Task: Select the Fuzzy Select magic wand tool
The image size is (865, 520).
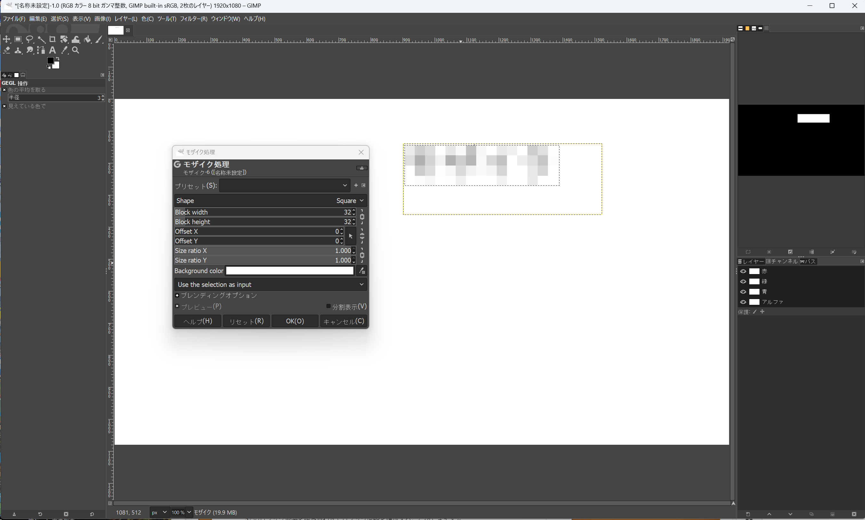Action: coord(41,39)
